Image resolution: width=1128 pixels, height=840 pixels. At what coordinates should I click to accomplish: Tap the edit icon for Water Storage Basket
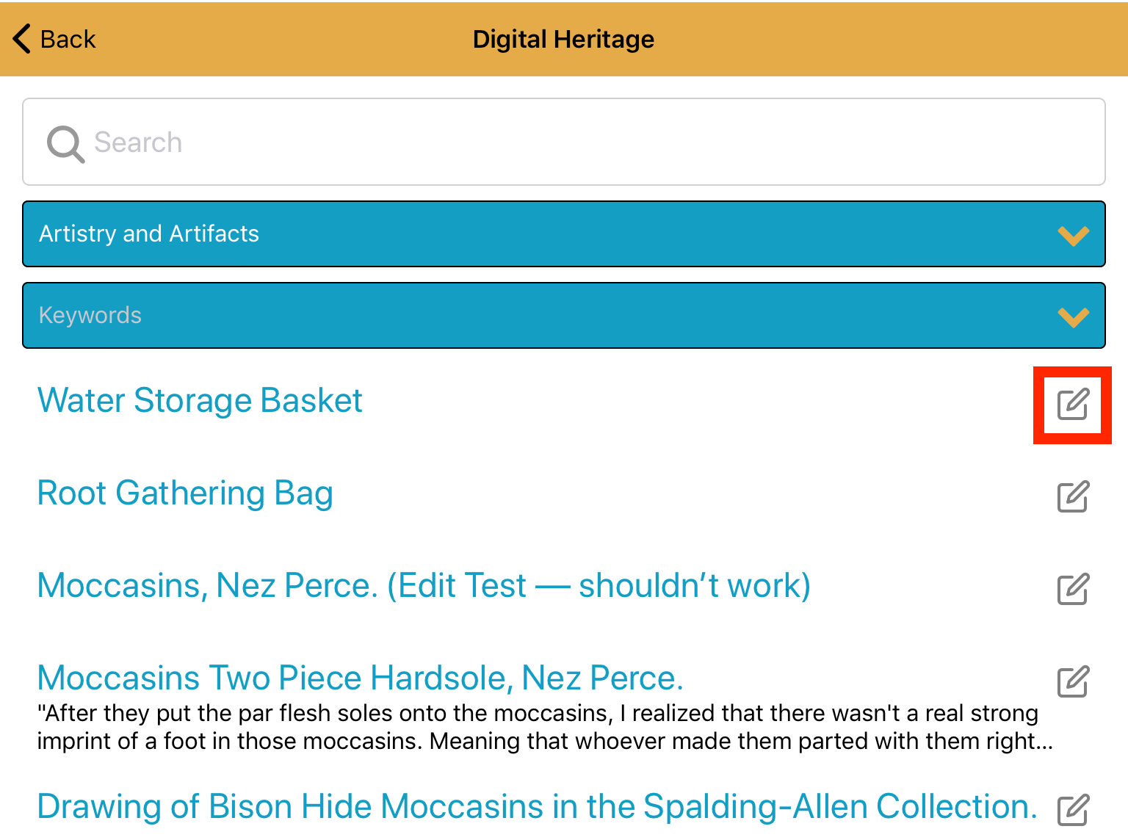click(x=1073, y=405)
